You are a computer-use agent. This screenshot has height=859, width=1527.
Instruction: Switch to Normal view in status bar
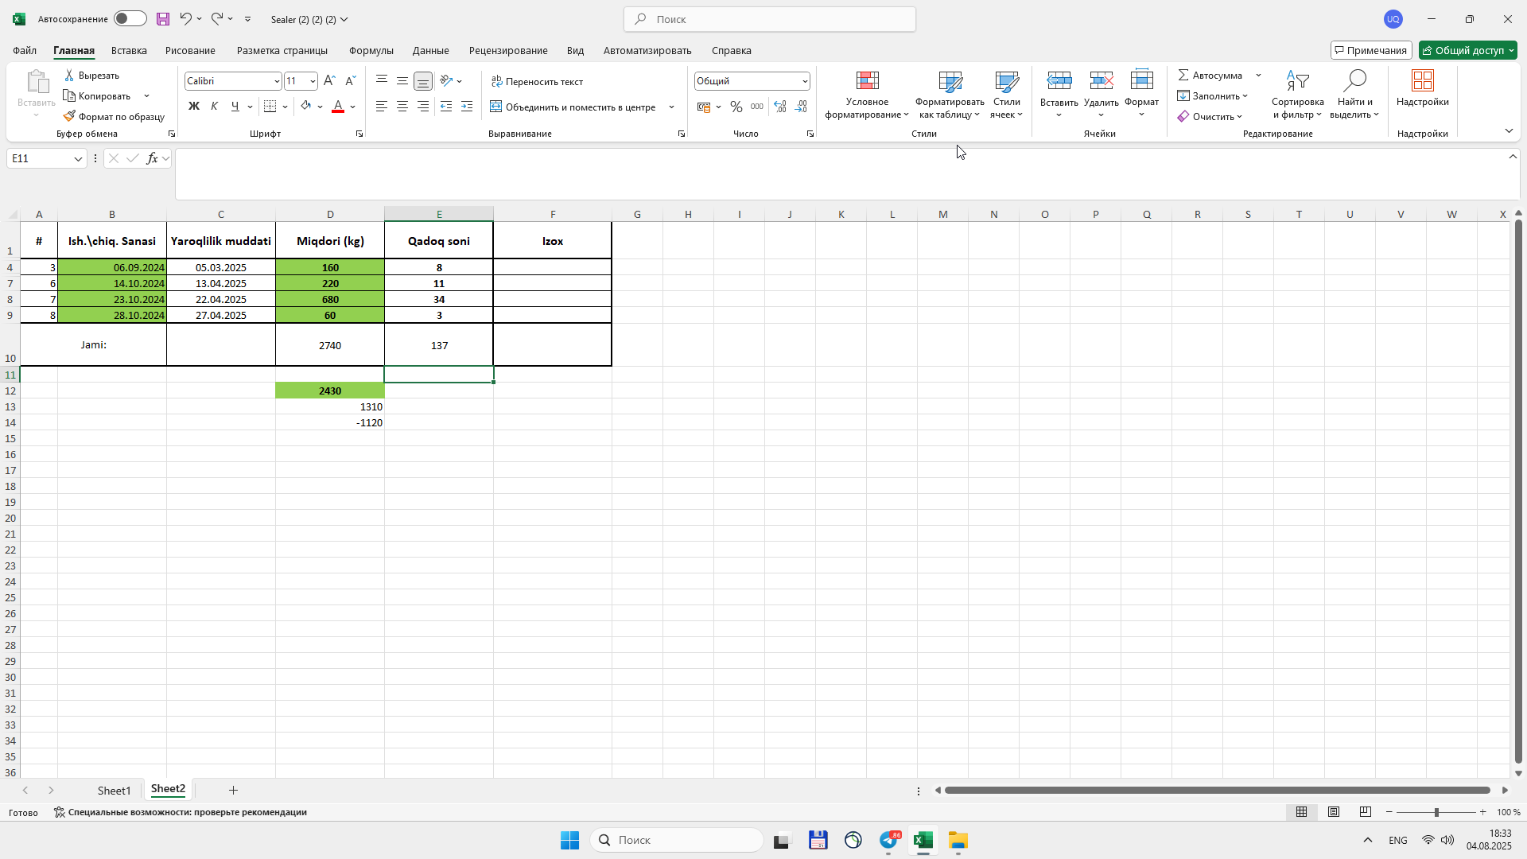point(1301,812)
